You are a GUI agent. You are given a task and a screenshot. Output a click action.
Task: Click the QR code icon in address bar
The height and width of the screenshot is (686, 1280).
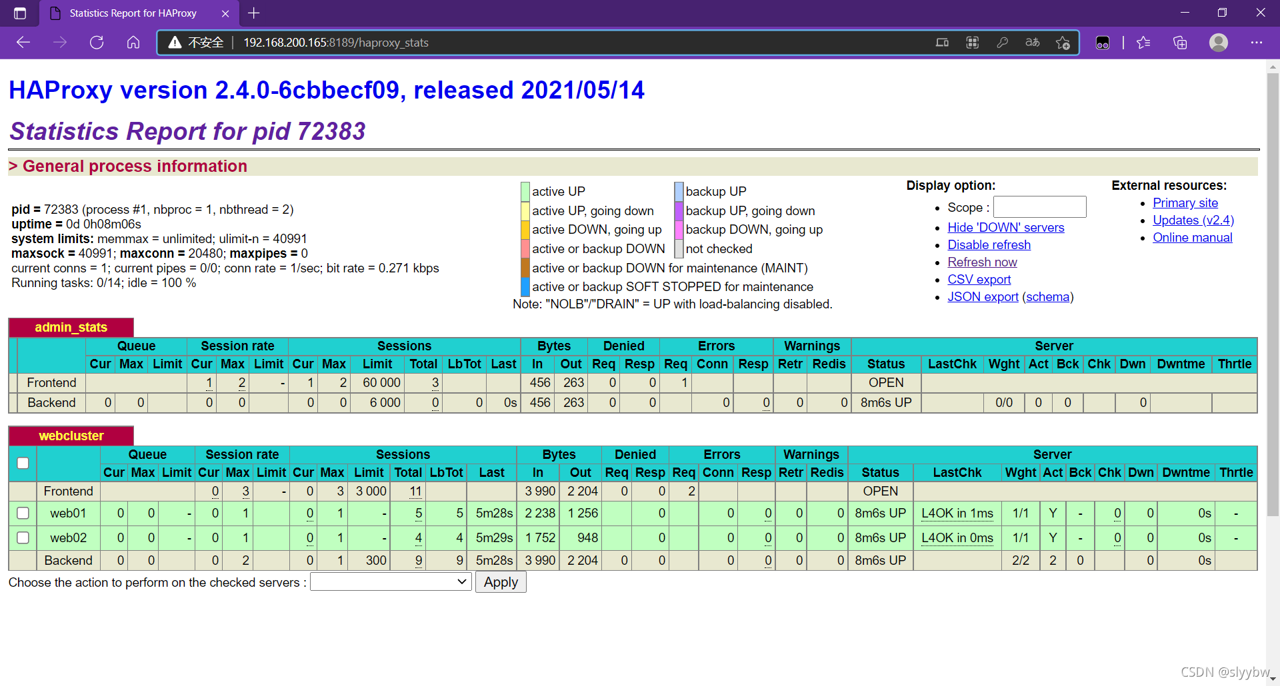(x=973, y=43)
